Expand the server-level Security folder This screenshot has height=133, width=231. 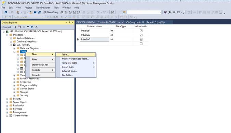[7, 99]
